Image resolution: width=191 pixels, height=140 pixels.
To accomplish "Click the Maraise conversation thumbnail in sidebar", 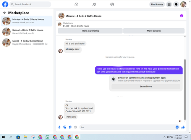I will [6, 21].
